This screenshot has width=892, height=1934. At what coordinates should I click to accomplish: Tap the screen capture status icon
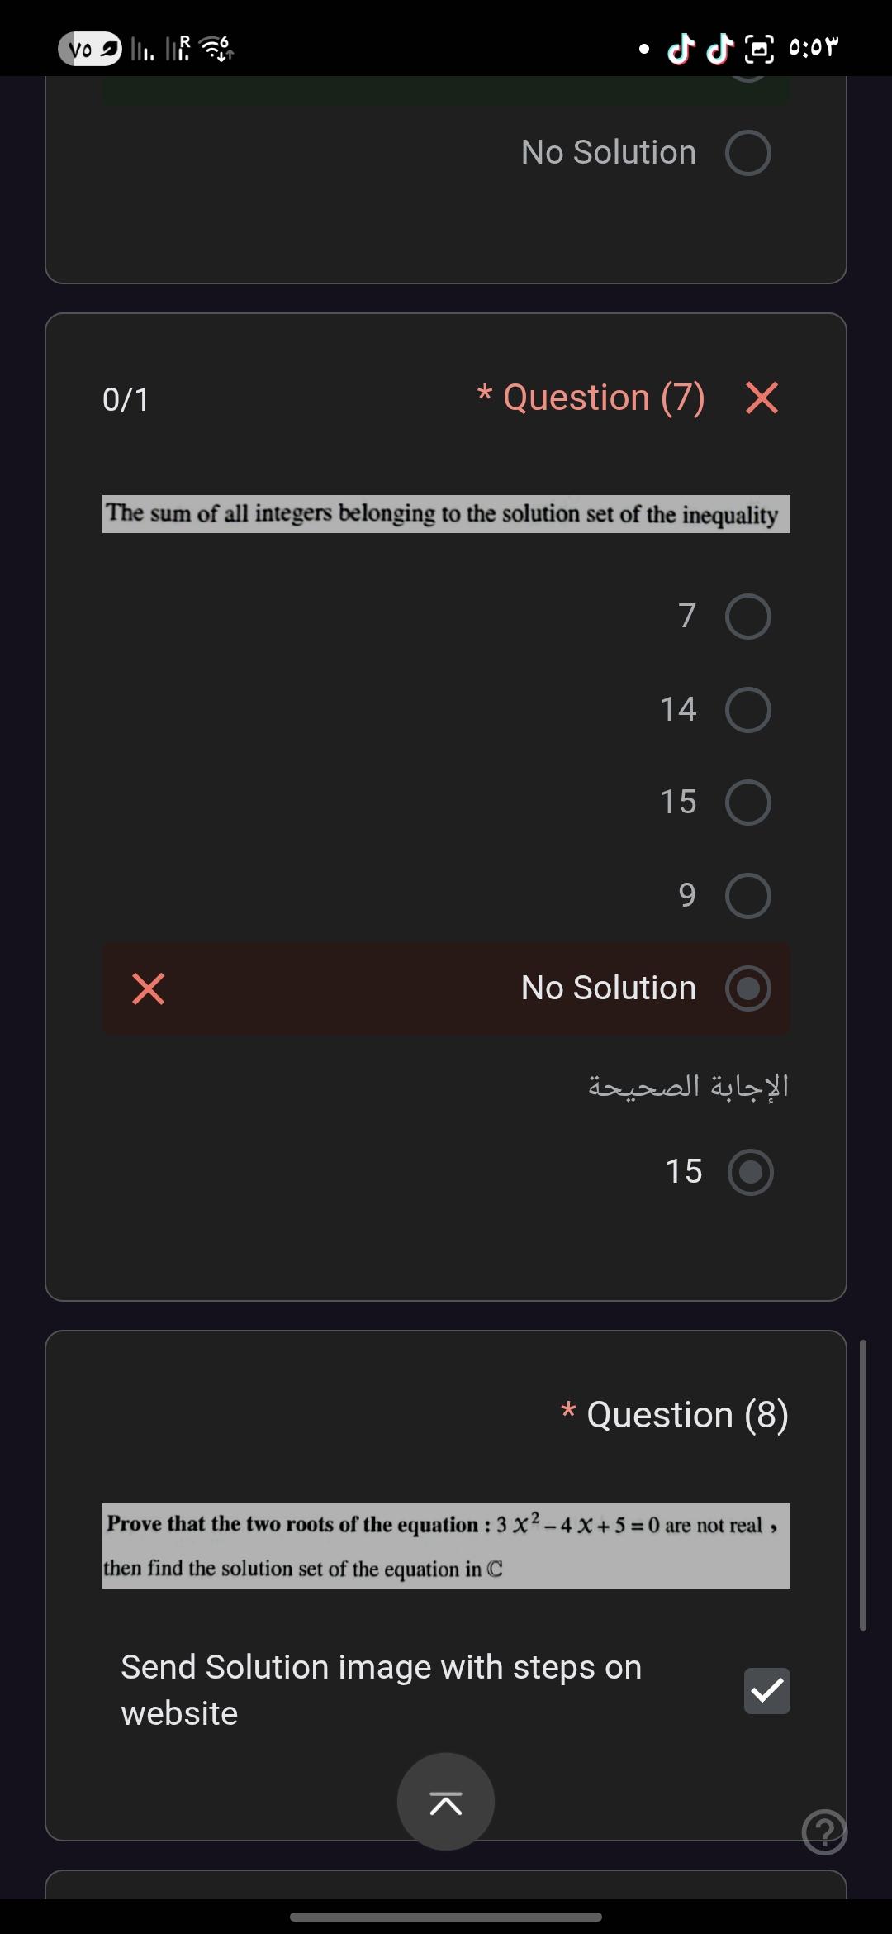759,49
